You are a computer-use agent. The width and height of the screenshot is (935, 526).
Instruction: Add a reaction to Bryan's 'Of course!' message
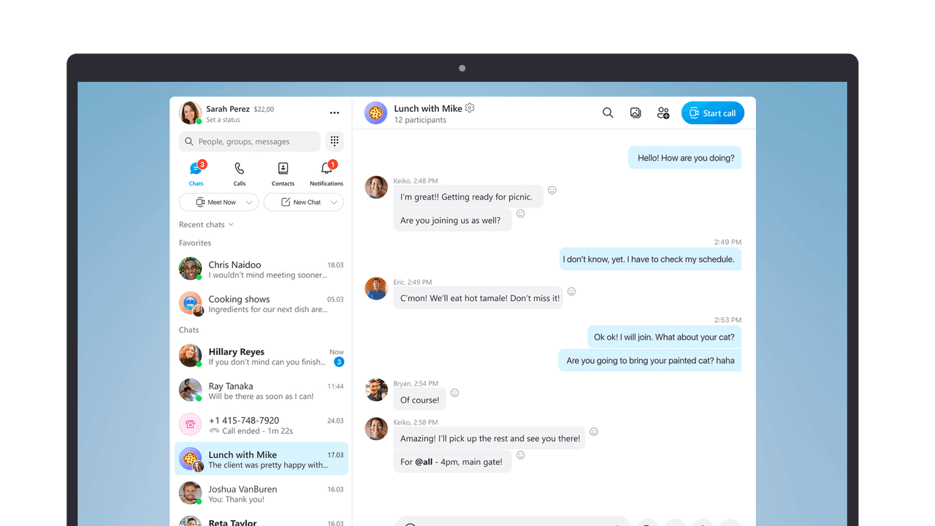pos(454,392)
